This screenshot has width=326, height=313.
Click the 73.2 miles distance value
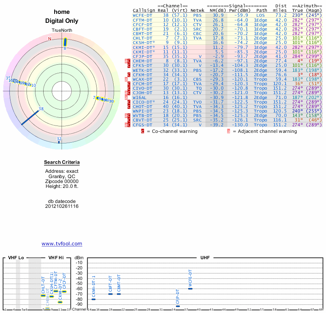281,15
